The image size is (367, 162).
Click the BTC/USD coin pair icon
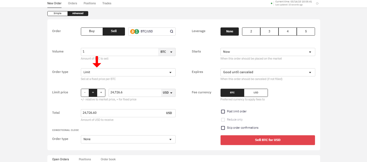coord(134,31)
